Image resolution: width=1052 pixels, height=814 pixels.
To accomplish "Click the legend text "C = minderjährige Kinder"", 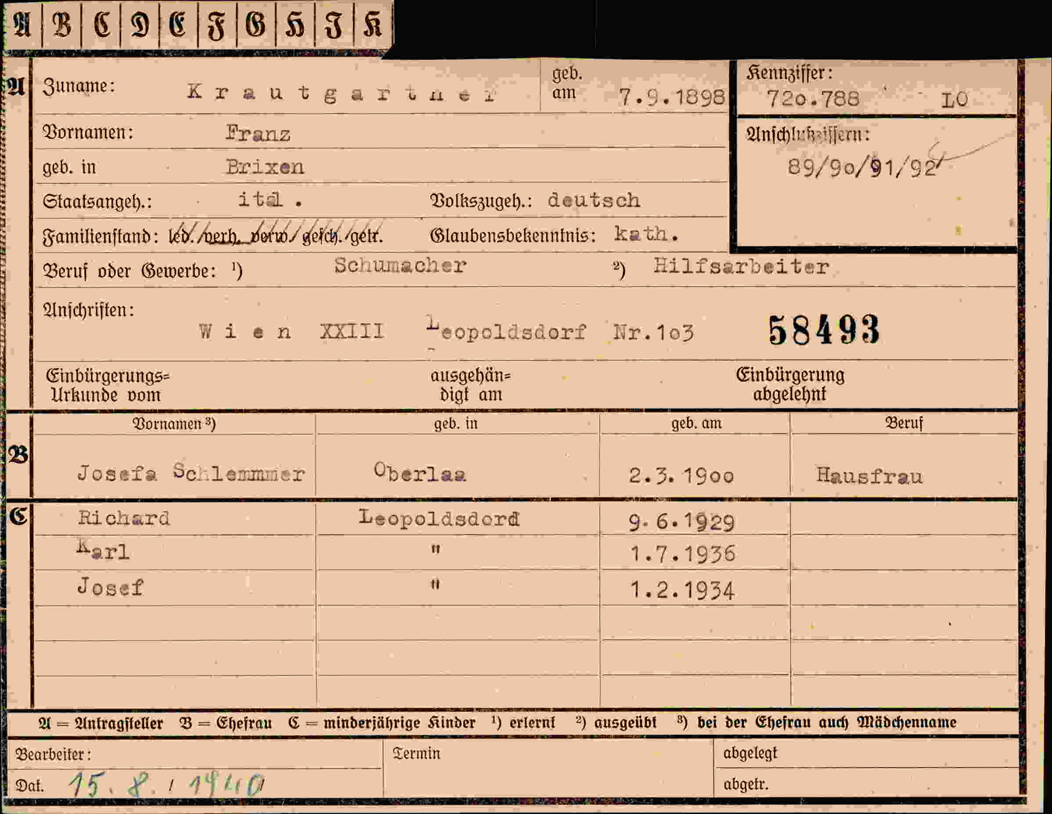I will (x=382, y=723).
